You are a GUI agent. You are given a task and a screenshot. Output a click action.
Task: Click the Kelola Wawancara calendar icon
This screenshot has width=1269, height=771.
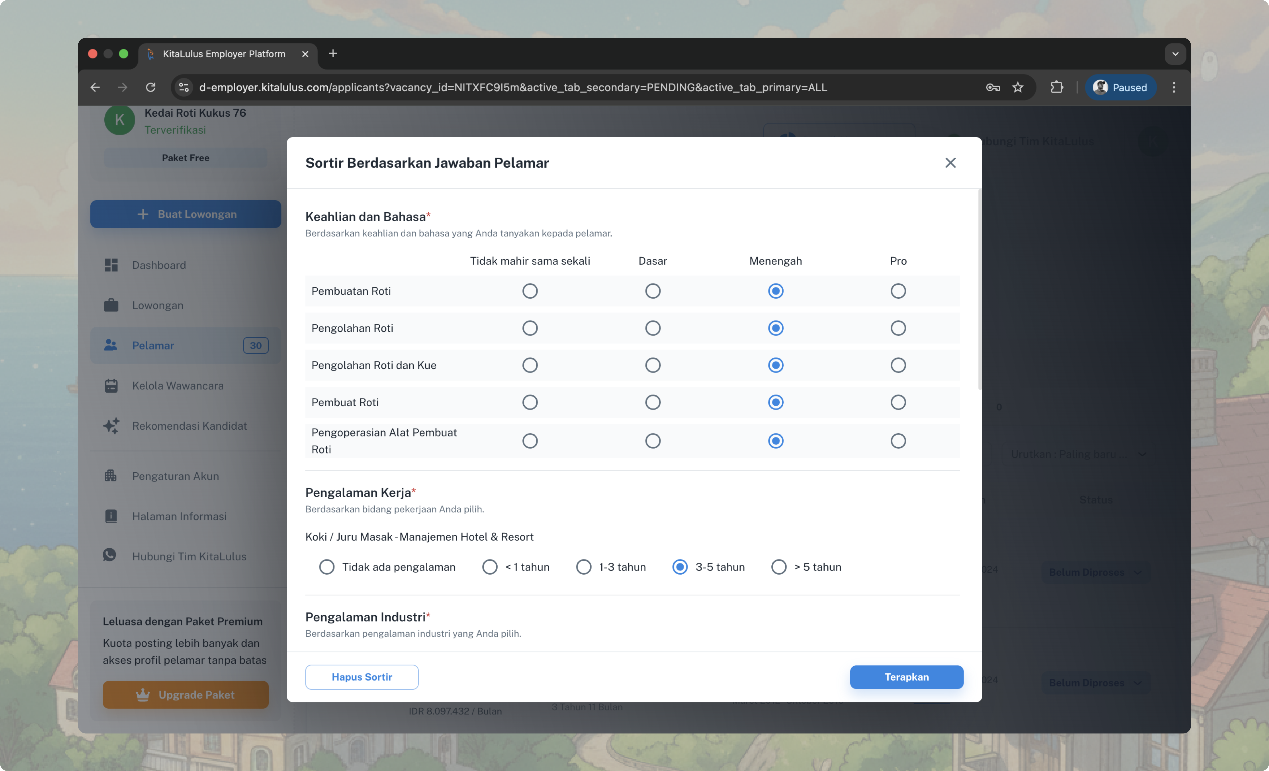(x=111, y=386)
